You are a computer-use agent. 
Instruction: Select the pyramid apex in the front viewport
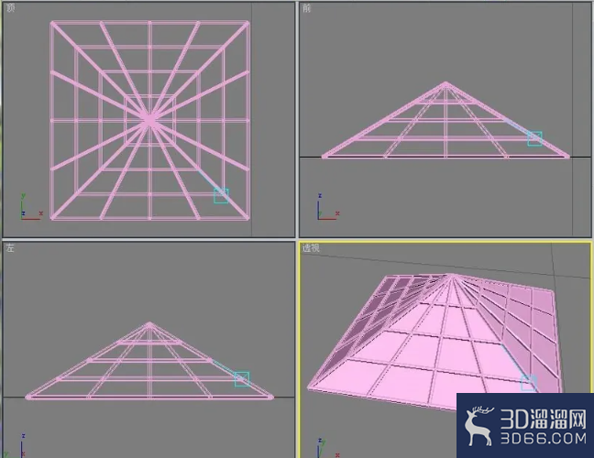click(x=445, y=84)
